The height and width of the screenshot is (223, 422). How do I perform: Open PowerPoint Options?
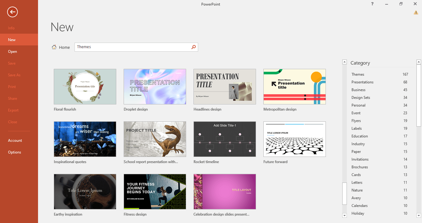[x=15, y=152]
